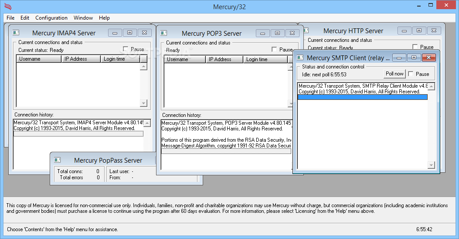Close the Mercury HTTP Server window
The width and height of the screenshot is (459, 239).
coord(434,31)
